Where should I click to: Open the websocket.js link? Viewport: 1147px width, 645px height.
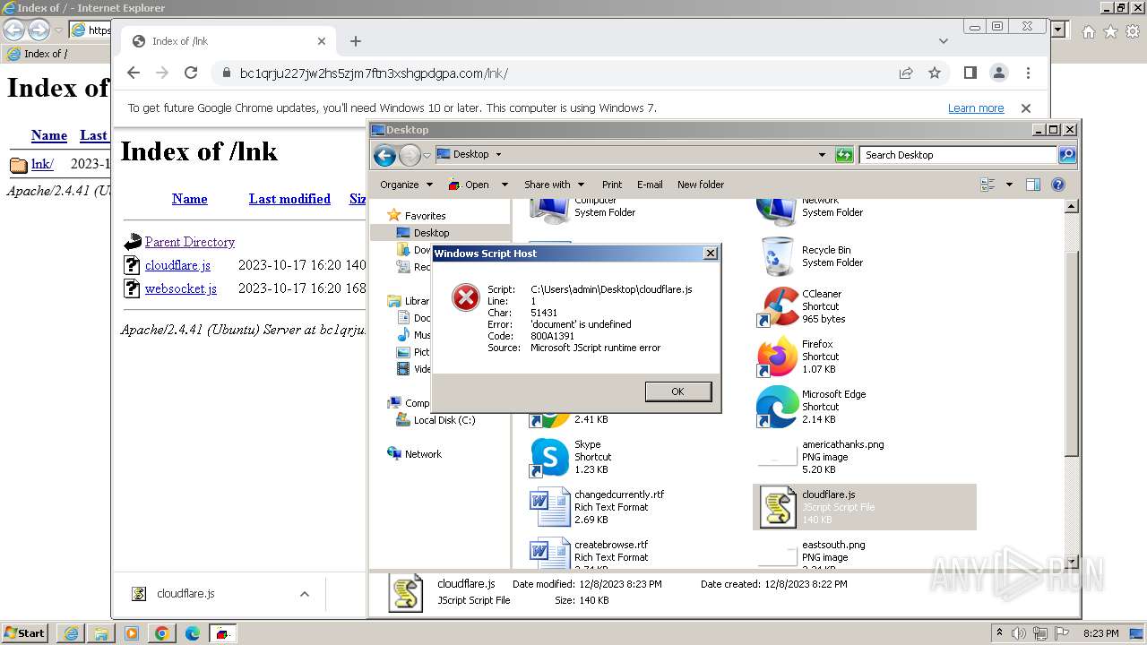(x=181, y=288)
